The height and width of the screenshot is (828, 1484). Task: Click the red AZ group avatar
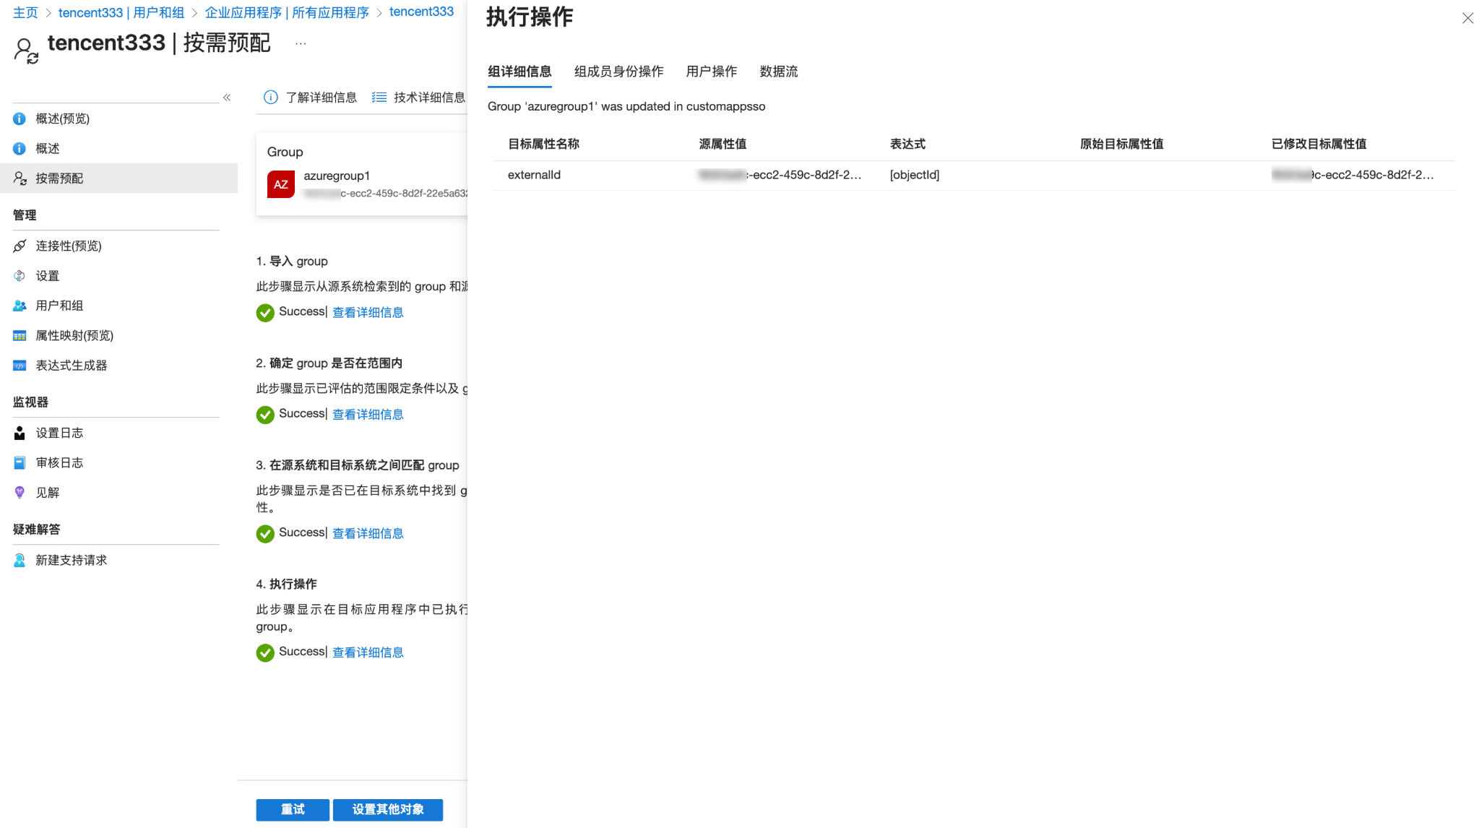[280, 184]
